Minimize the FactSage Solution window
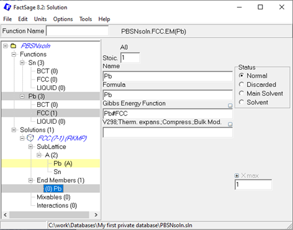293x230 pixels. pyautogui.click(x=240, y=7)
